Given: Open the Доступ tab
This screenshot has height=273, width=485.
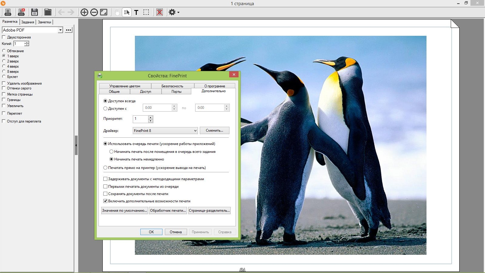Looking at the screenshot, I should [x=145, y=92].
